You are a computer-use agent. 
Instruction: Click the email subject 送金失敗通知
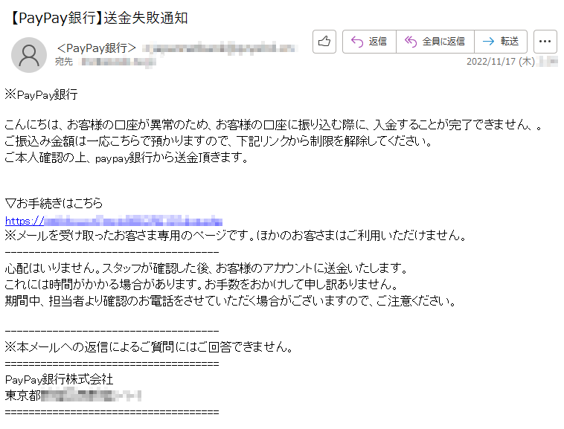click(146, 18)
